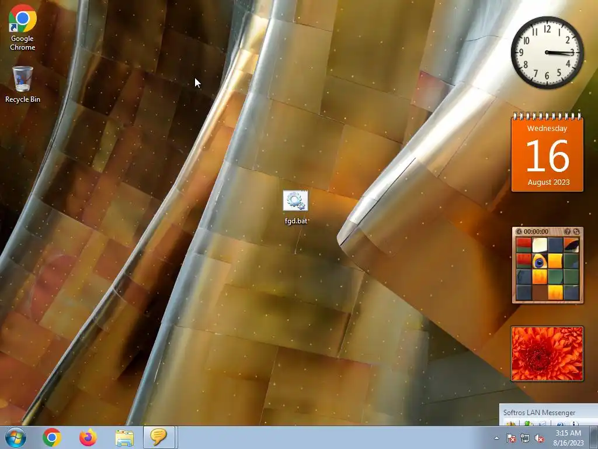This screenshot has height=449, width=598.
Task: Open the Windows Start menu orb
Action: pos(16,437)
